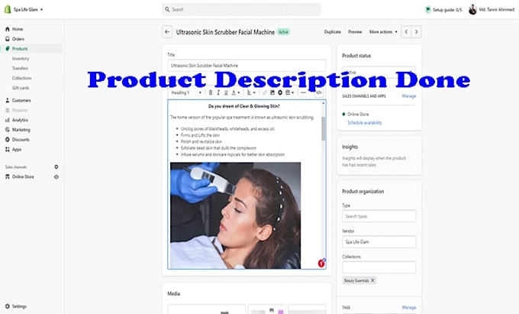The height and width of the screenshot is (314, 519).
Task: Click the insert video icon
Action: tap(280, 92)
